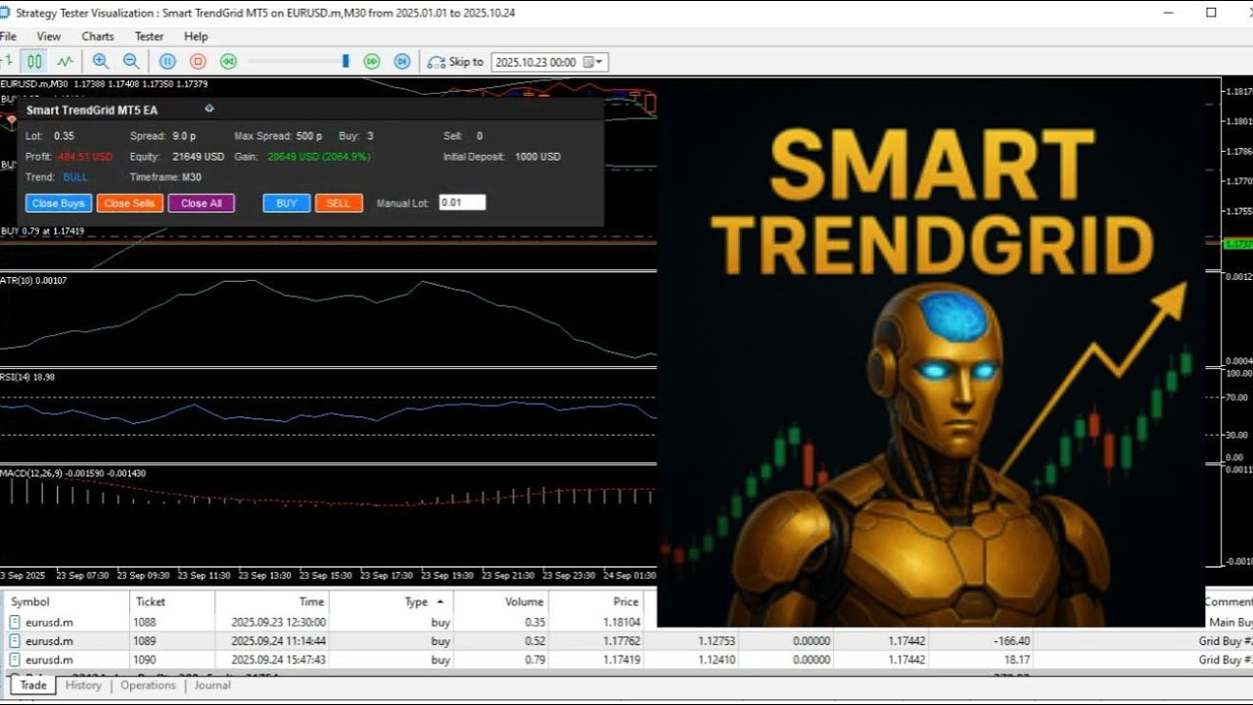
Task: Click the green fast-forward speed button
Action: [x=372, y=61]
